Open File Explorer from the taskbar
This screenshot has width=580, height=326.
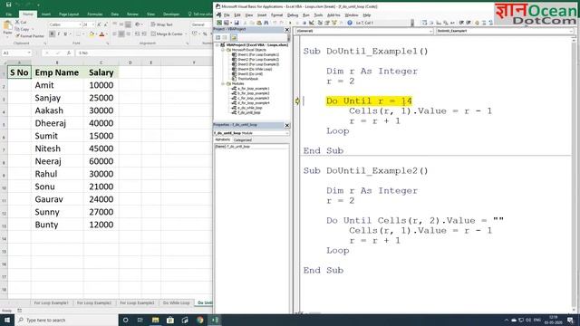point(155,320)
